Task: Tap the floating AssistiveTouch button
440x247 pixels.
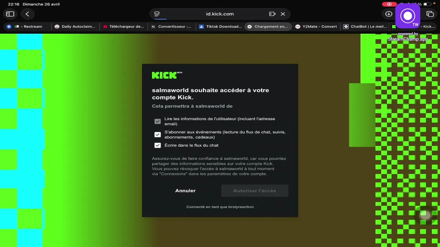Action: [x=426, y=215]
